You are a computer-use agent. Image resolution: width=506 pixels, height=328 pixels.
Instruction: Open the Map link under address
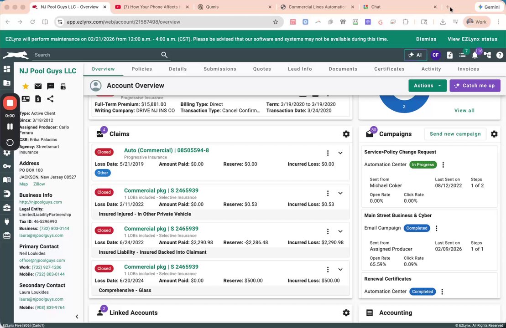pyautogui.click(x=24, y=184)
